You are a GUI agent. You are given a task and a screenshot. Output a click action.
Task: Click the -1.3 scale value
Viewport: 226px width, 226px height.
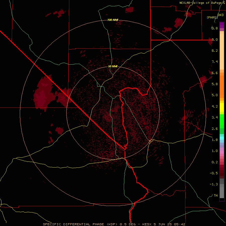214,184
